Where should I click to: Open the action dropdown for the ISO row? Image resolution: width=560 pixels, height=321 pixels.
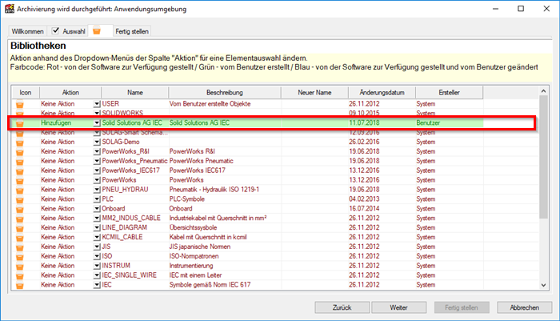[x=97, y=257]
